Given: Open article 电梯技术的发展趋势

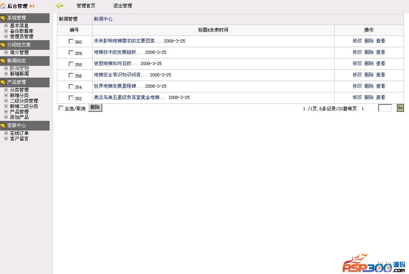Looking at the screenshot, I should point(118,52).
